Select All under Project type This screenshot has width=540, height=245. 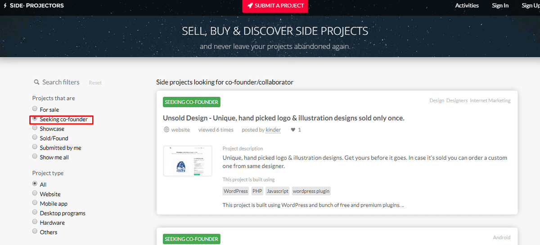tap(35, 184)
